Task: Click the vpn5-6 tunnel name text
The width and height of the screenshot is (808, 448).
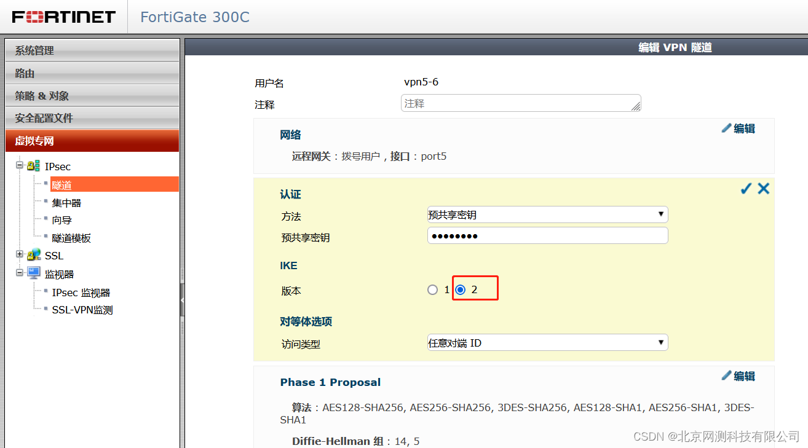Action: pyautogui.click(x=421, y=82)
